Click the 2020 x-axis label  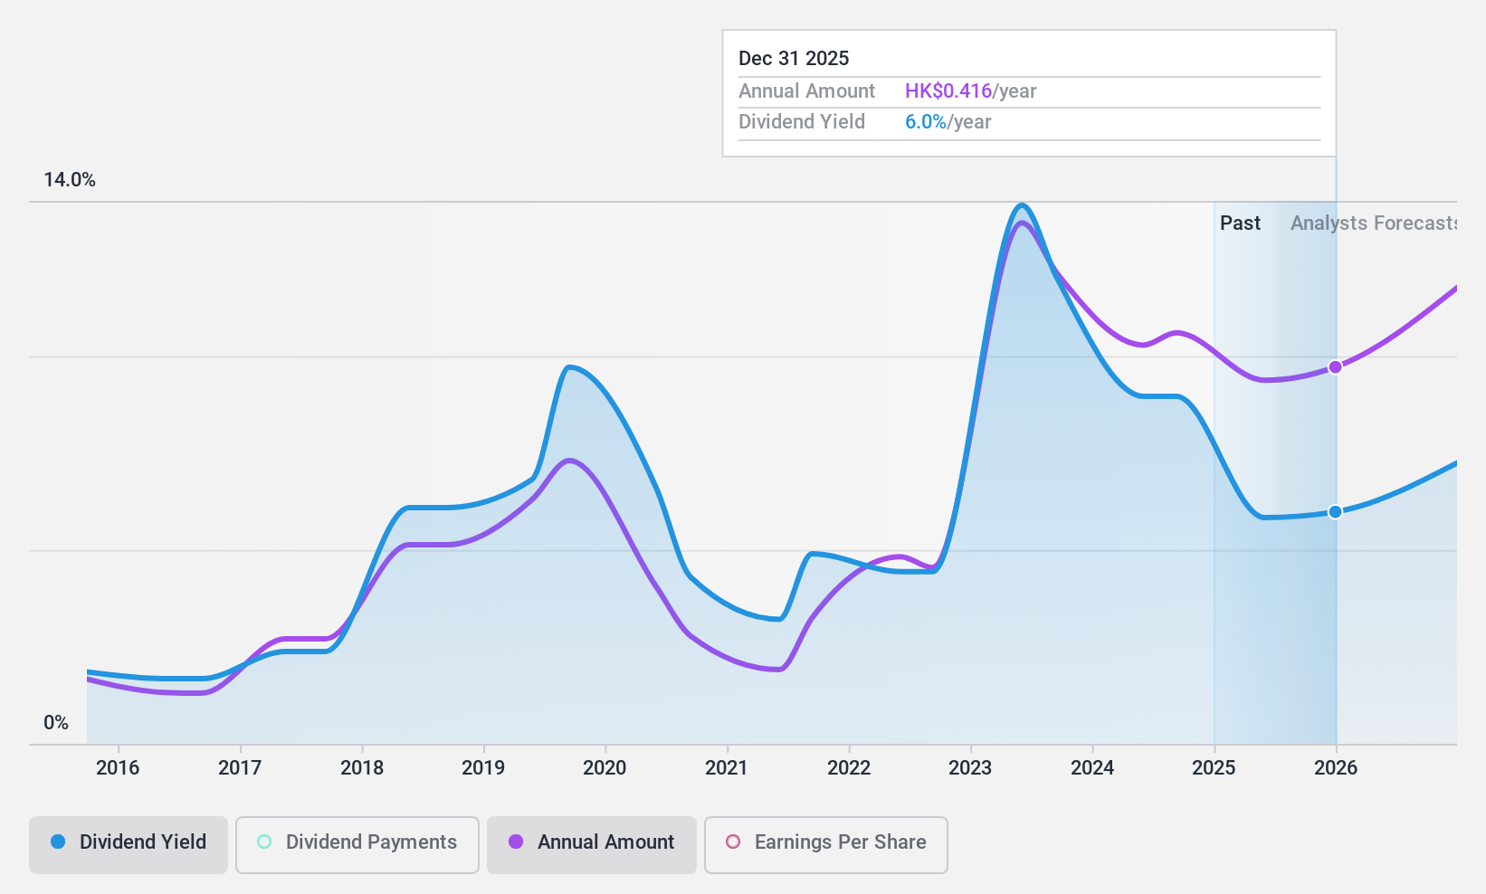(x=605, y=768)
